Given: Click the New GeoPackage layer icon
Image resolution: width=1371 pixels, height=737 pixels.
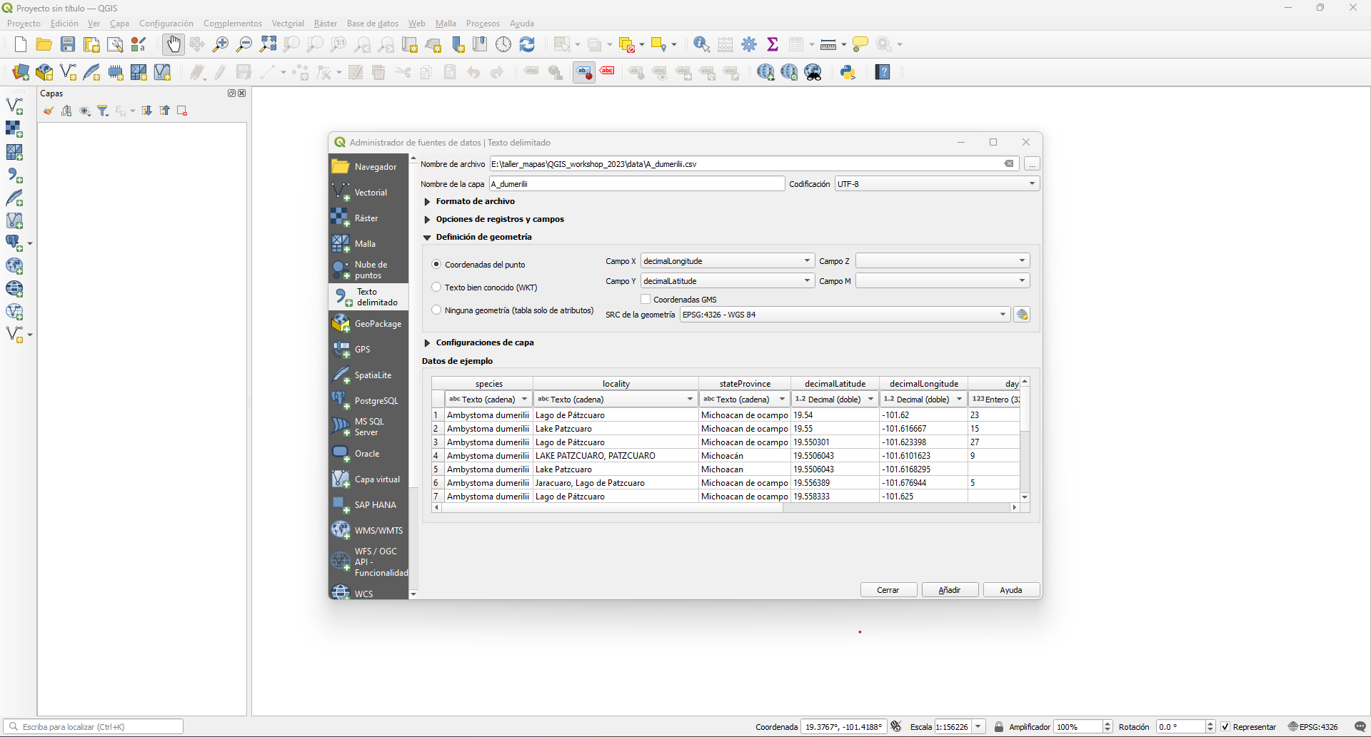Looking at the screenshot, I should coord(44,72).
